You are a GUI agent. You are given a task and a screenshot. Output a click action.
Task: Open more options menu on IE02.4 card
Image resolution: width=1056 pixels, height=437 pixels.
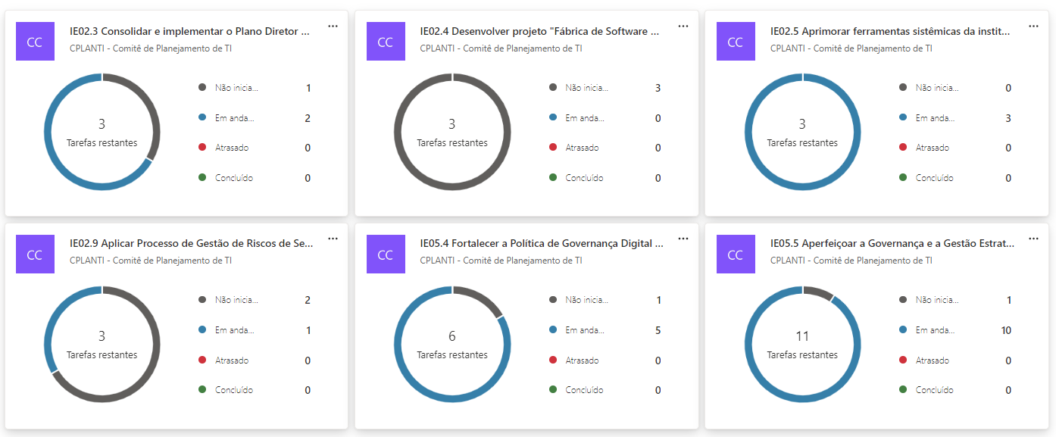pos(683,26)
